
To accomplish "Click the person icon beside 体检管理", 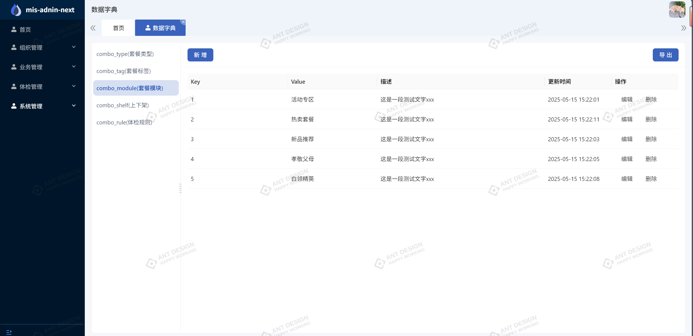I will (x=14, y=86).
